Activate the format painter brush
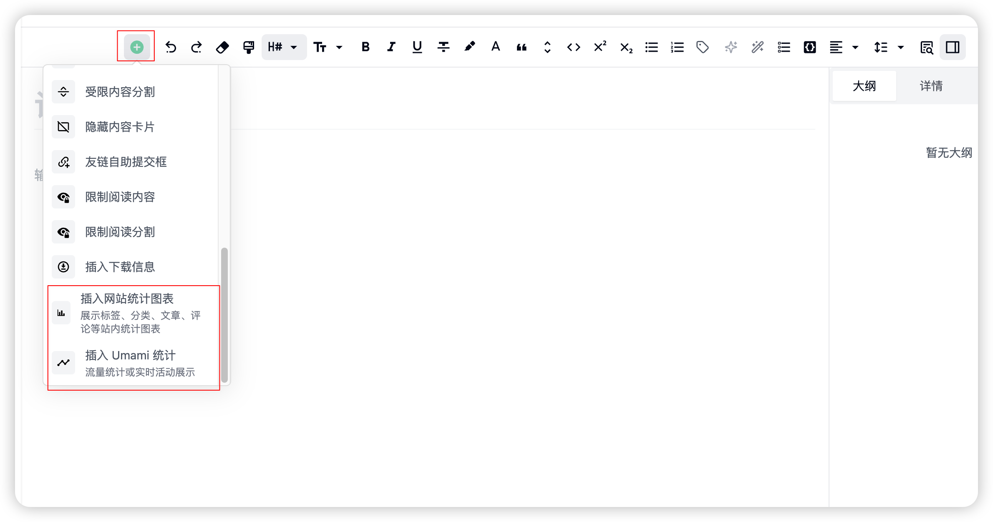This screenshot has width=993, height=522. (x=249, y=47)
